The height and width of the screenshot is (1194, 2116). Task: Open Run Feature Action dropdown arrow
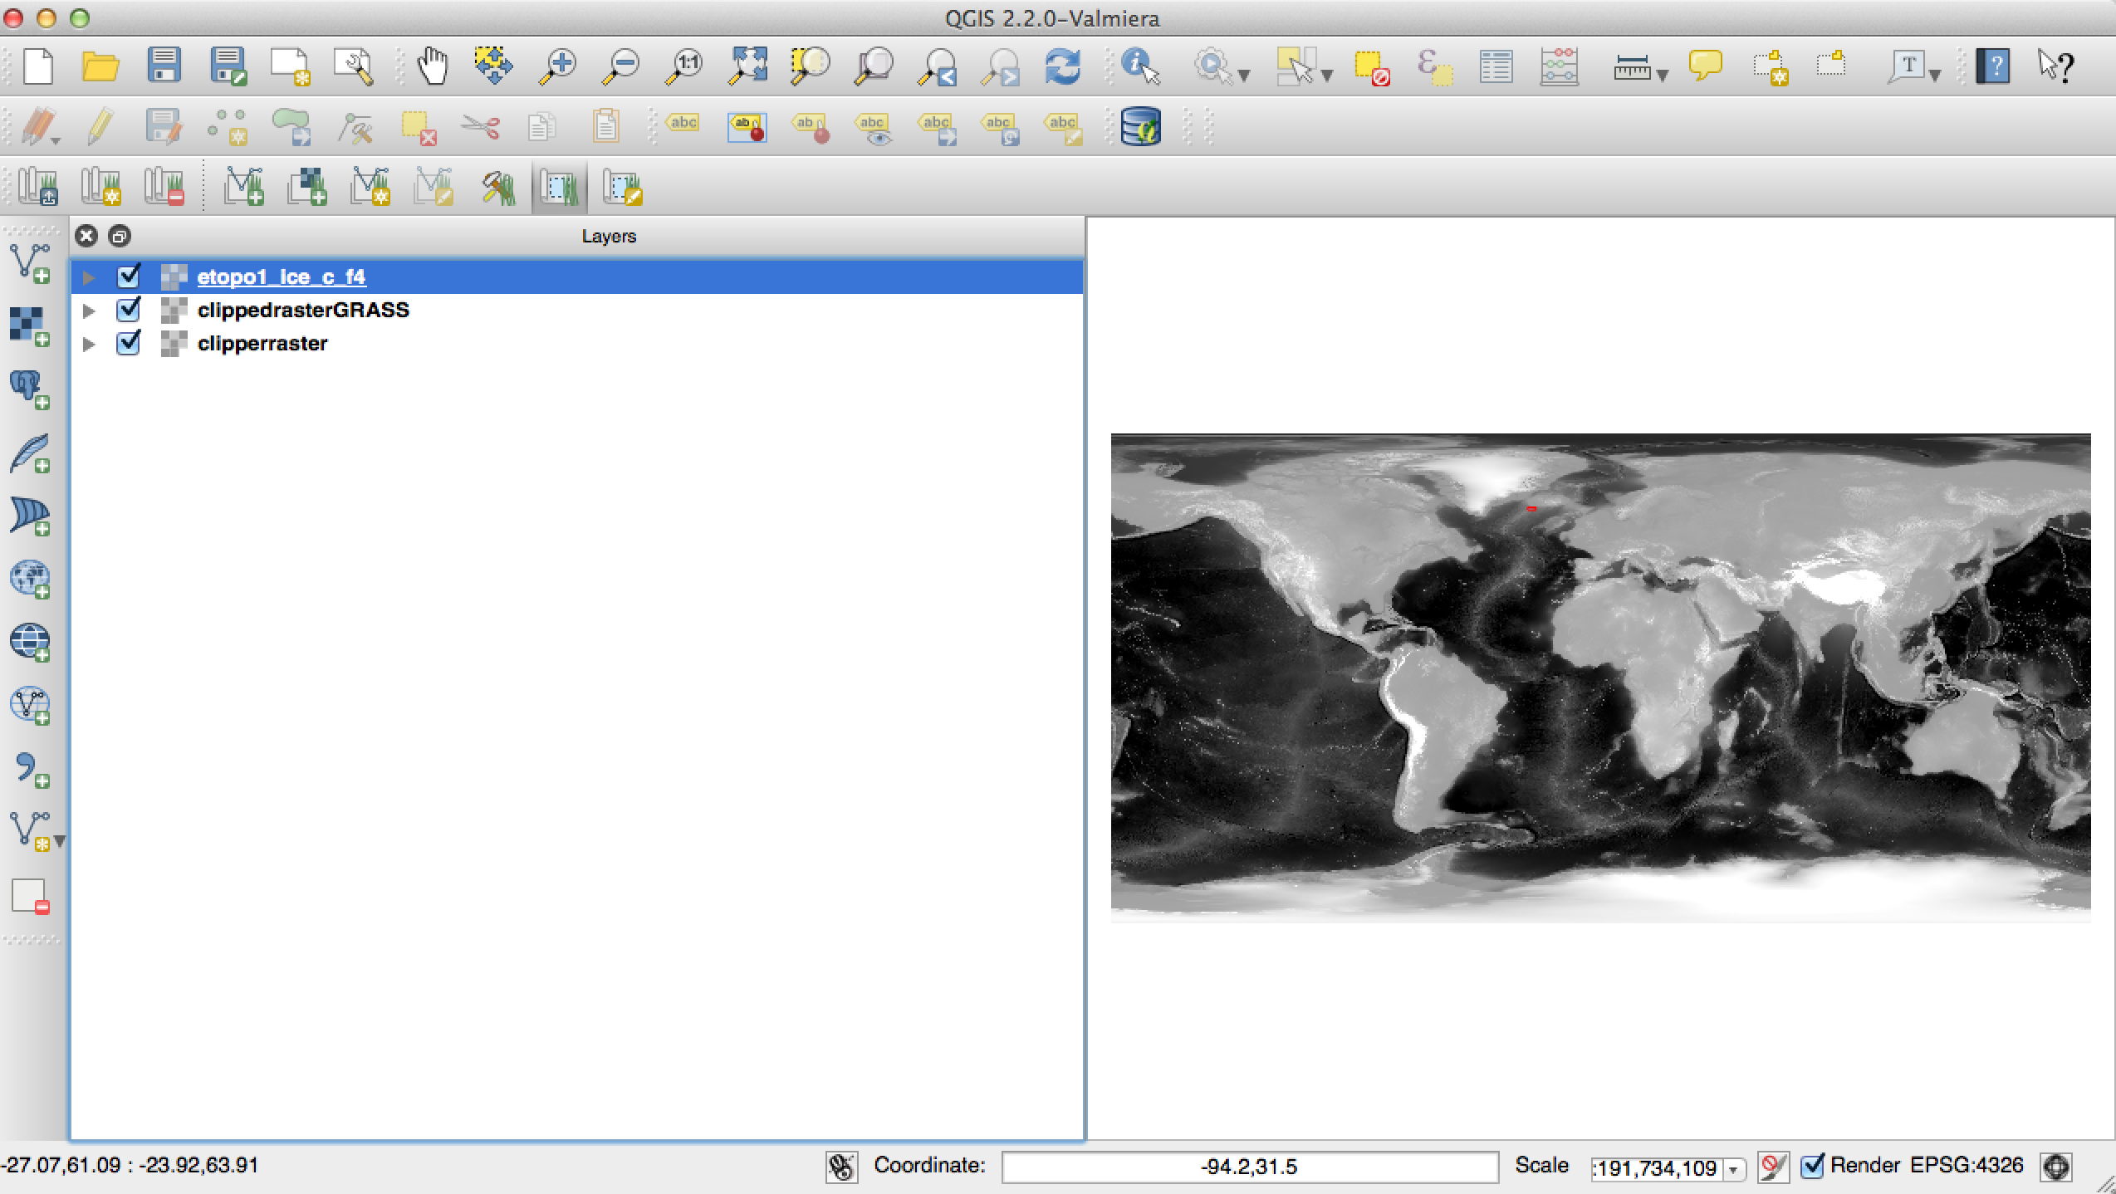point(1244,76)
